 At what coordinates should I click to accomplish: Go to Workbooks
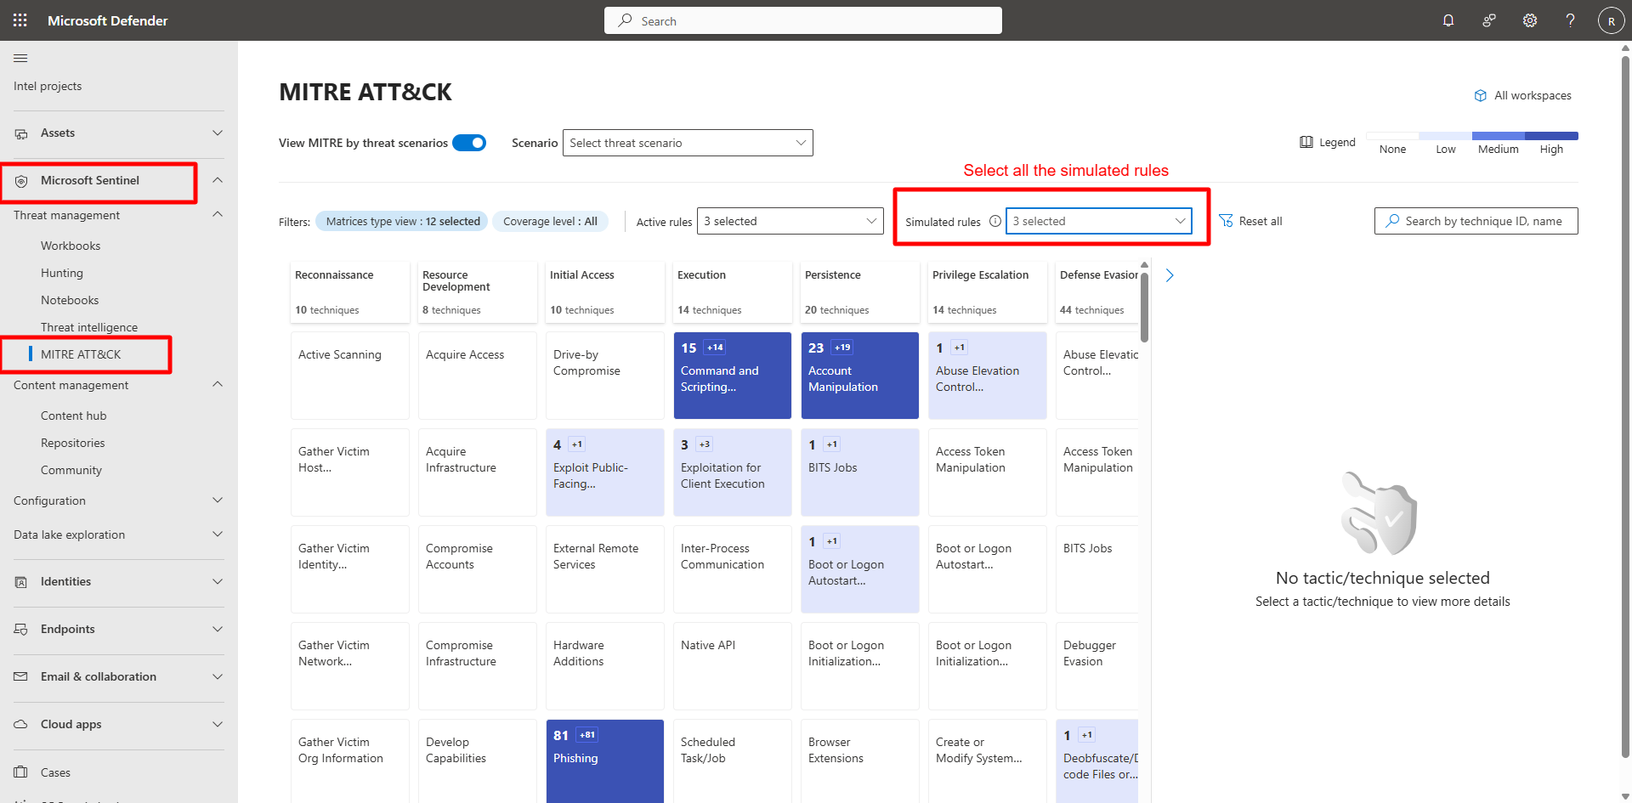pyautogui.click(x=71, y=246)
